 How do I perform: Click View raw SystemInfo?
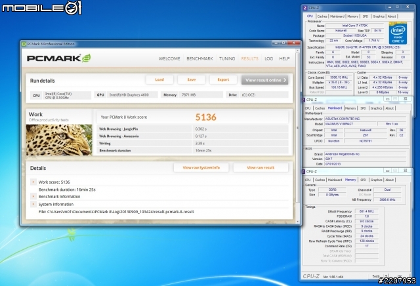click(x=201, y=168)
